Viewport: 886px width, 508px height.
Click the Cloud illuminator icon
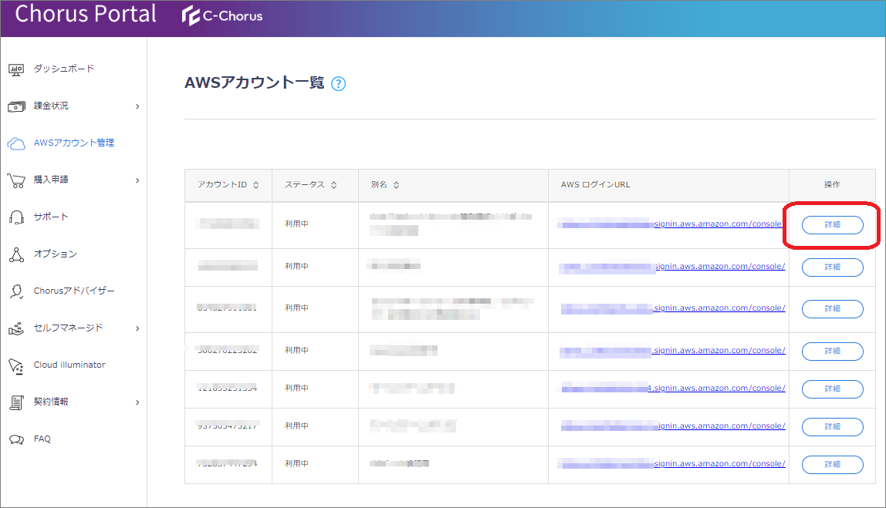pos(16,365)
